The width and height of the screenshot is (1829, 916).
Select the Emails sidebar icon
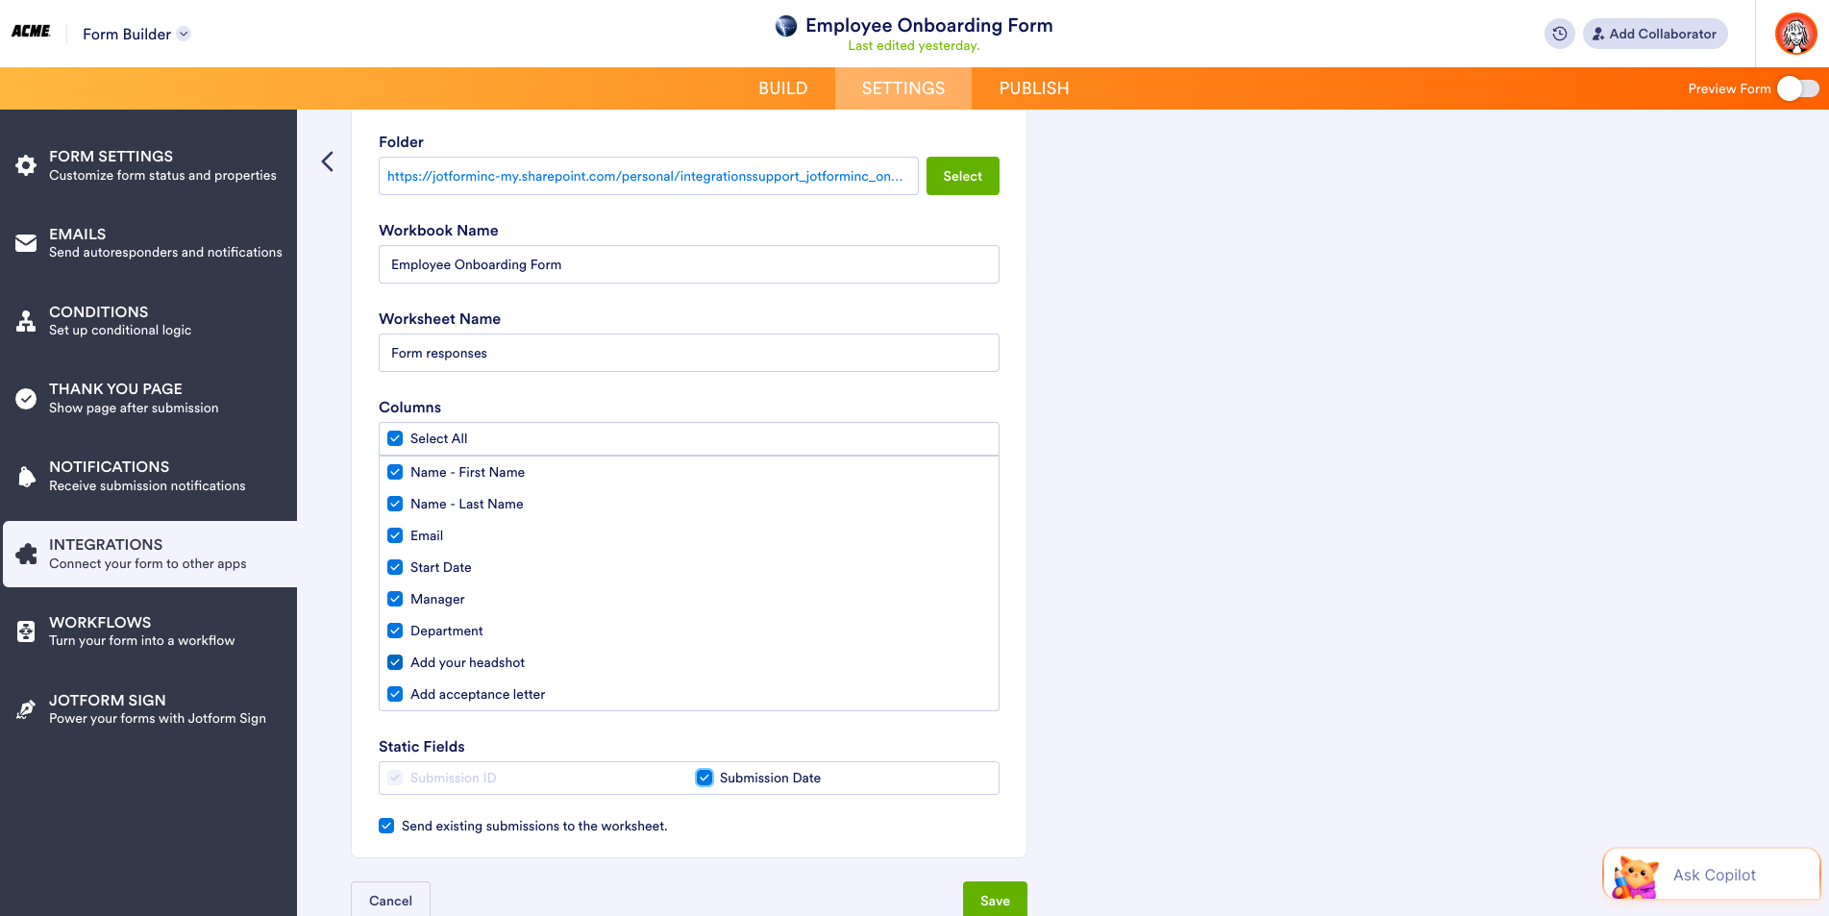pos(26,242)
